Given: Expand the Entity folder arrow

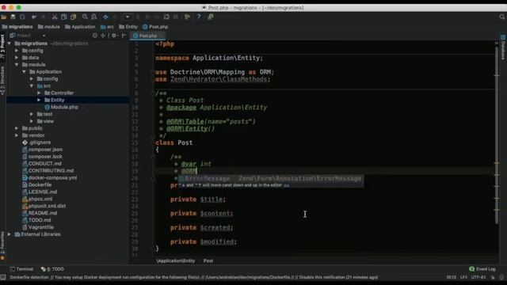Looking at the screenshot, I should 39,100.
